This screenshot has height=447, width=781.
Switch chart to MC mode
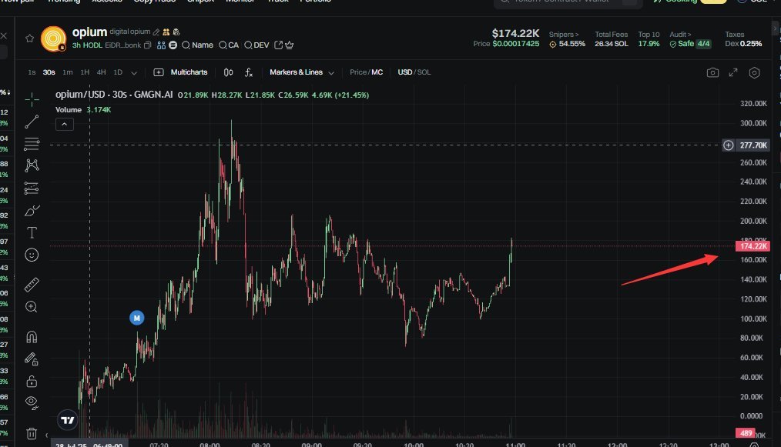(377, 72)
